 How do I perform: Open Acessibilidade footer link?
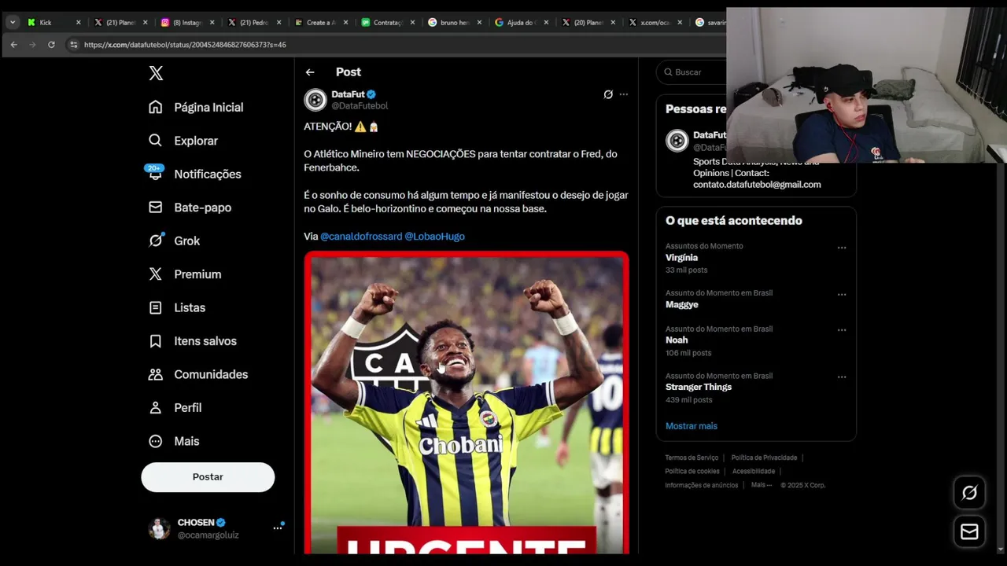(754, 471)
